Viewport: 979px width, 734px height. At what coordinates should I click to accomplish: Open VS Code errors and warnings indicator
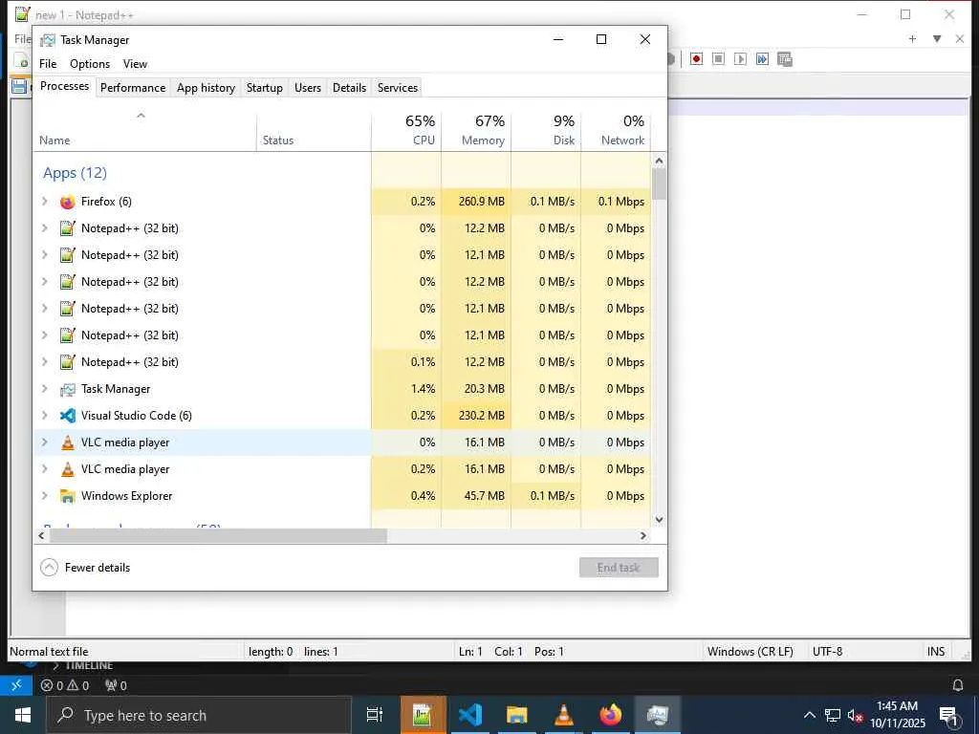click(65, 686)
